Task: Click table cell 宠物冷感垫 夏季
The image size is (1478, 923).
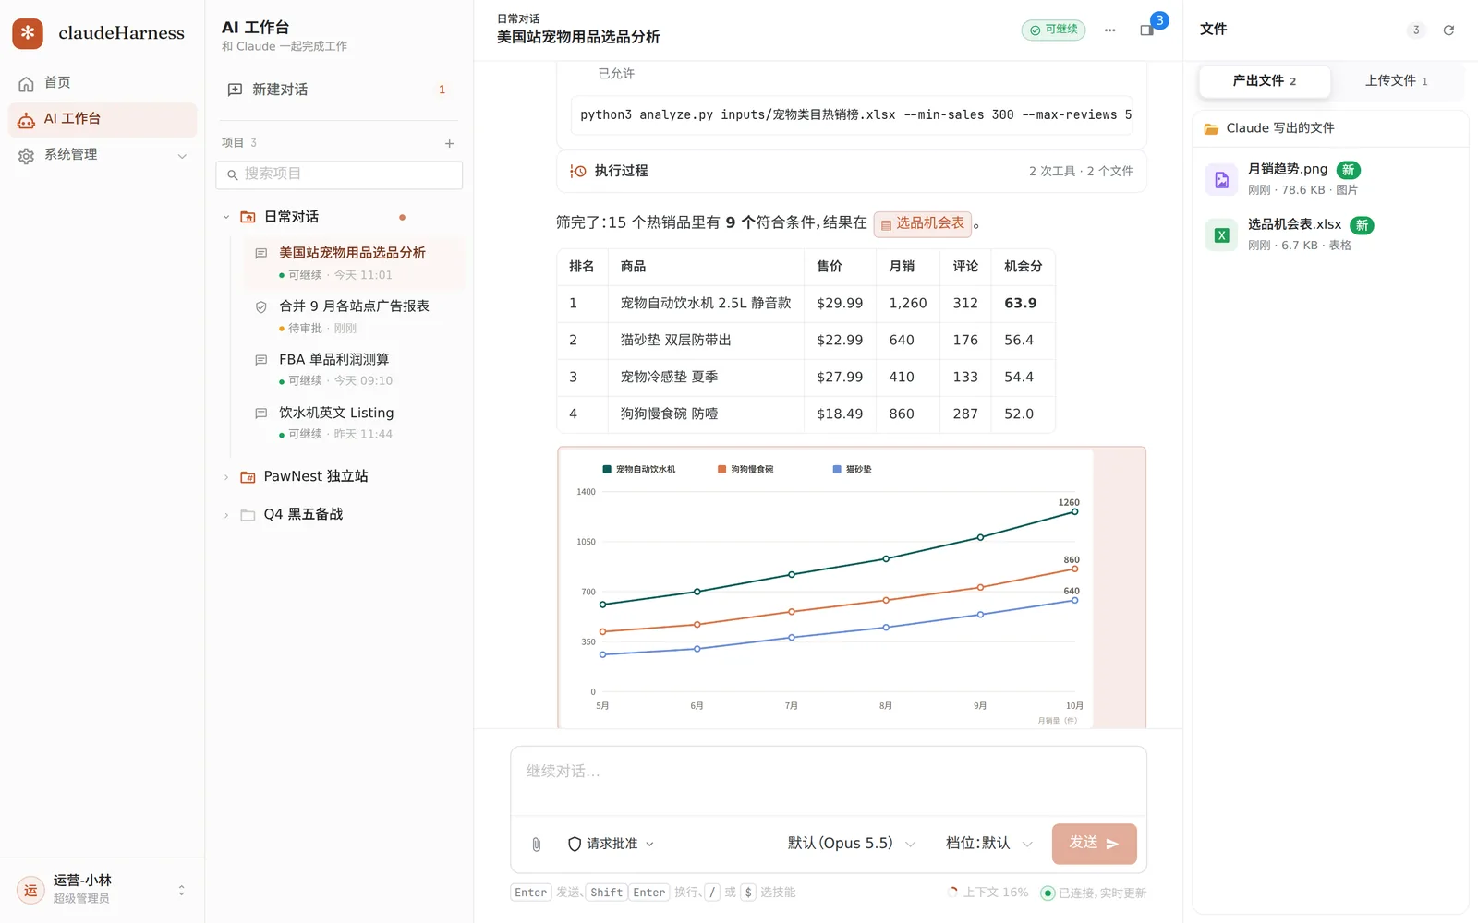Action: tap(706, 377)
